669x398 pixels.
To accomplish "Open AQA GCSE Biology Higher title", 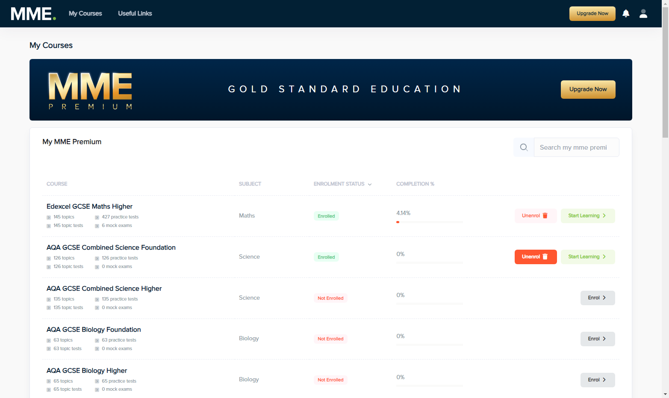I will click(x=87, y=371).
